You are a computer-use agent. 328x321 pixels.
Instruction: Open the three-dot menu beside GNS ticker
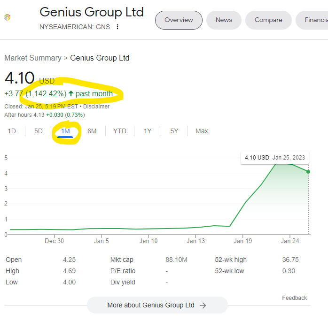click(x=117, y=27)
